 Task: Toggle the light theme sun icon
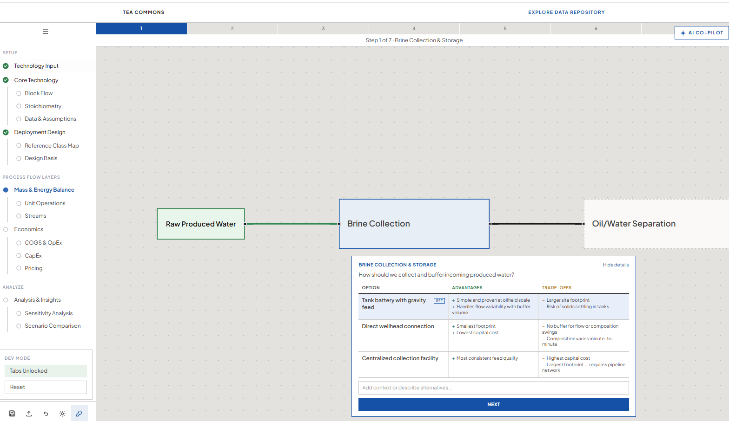coord(62,414)
